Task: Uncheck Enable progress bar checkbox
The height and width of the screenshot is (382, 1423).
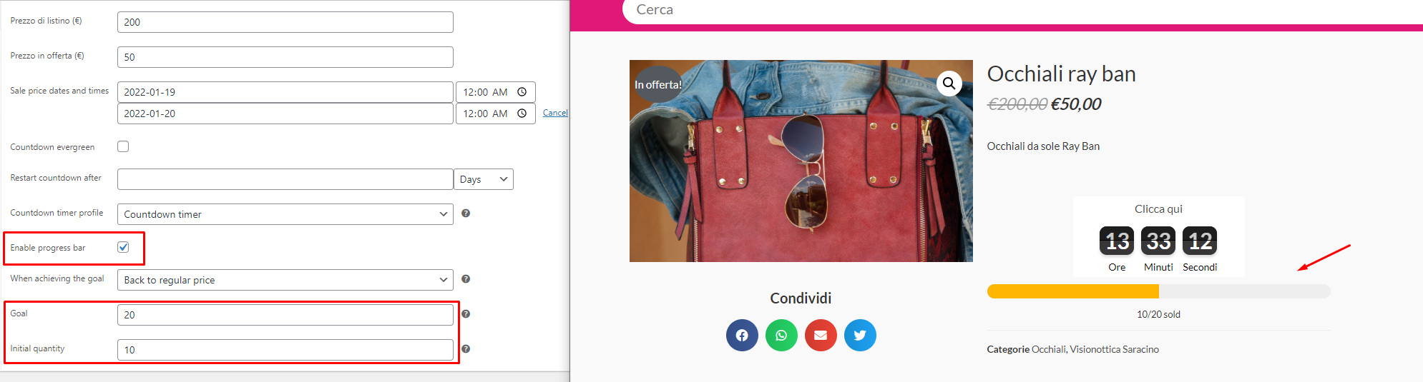Action: [123, 247]
